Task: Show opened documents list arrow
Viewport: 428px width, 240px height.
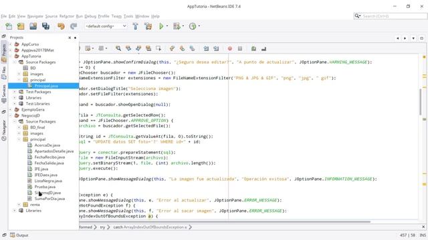Action: point(413,39)
